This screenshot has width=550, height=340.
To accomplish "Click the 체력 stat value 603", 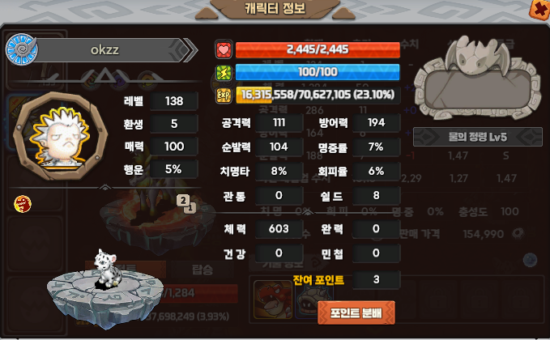I will point(279,229).
